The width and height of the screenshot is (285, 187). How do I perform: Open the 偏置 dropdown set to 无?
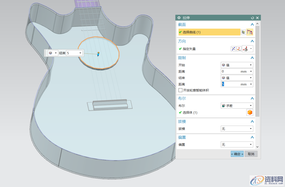point(237,145)
